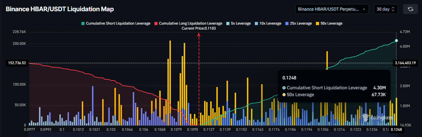The width and height of the screenshot is (422, 137).
Task: Click the Current Price 0.1103 label
Action: (199, 28)
